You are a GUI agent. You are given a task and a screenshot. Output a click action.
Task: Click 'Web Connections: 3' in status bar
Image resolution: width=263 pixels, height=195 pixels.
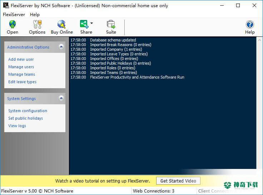coord(153,191)
